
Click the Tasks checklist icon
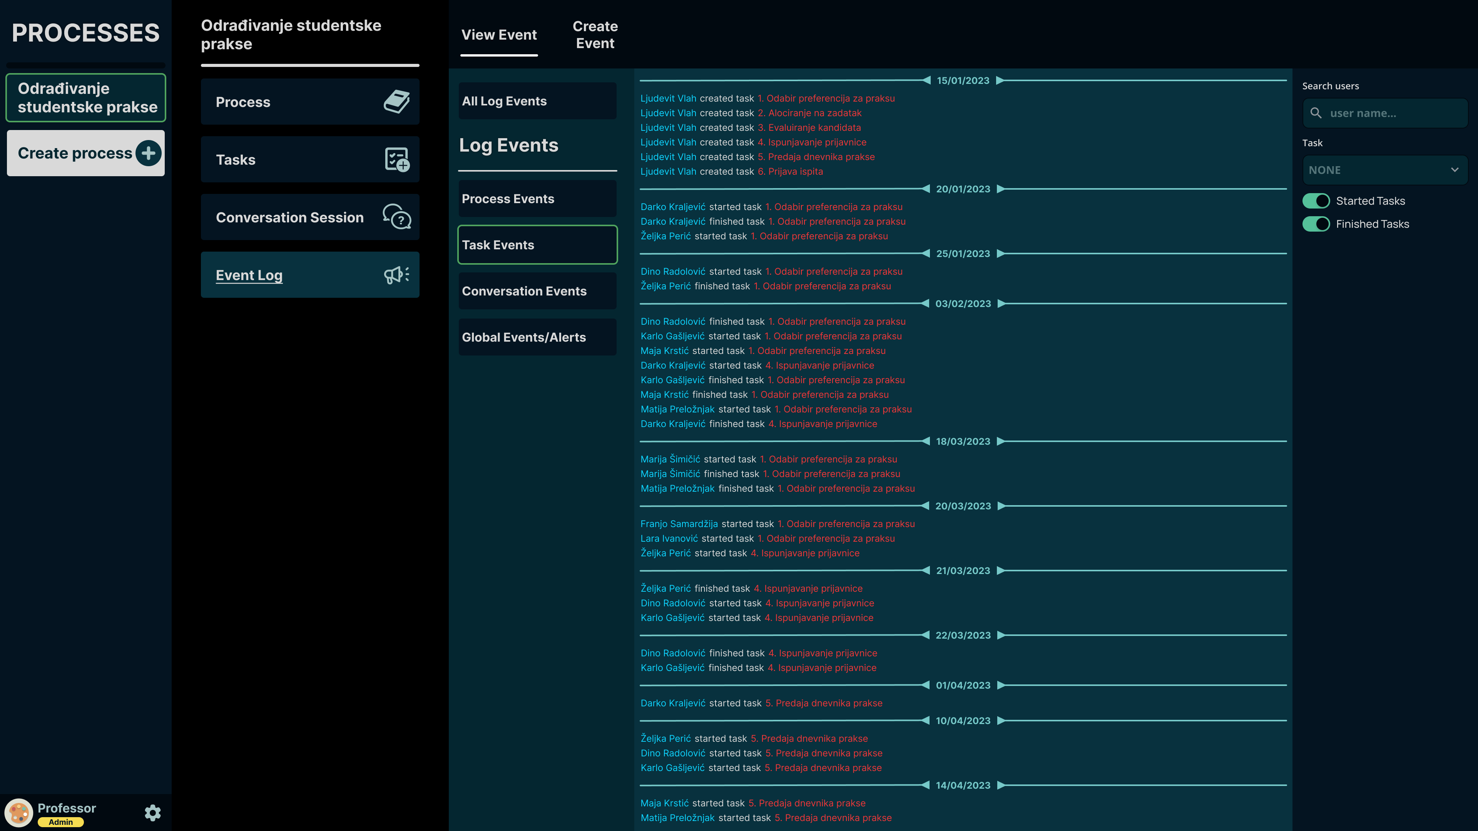point(396,159)
